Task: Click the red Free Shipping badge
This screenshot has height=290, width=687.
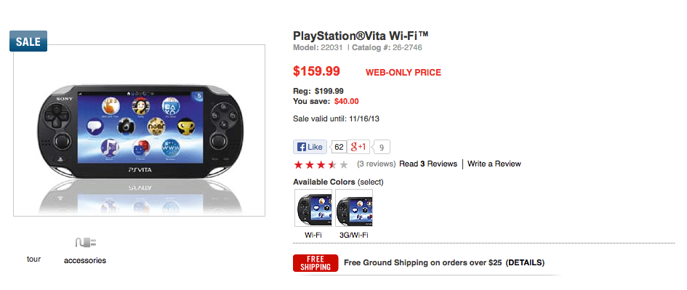Action: (316, 263)
